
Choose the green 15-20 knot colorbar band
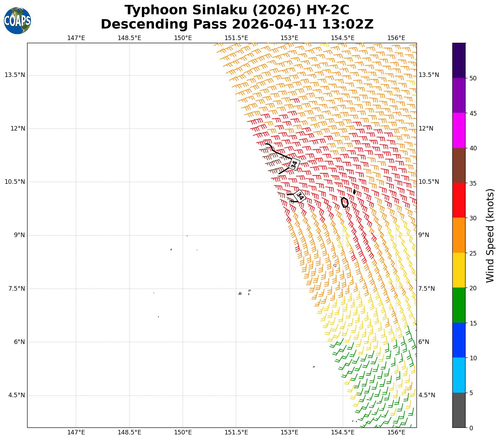459,305
